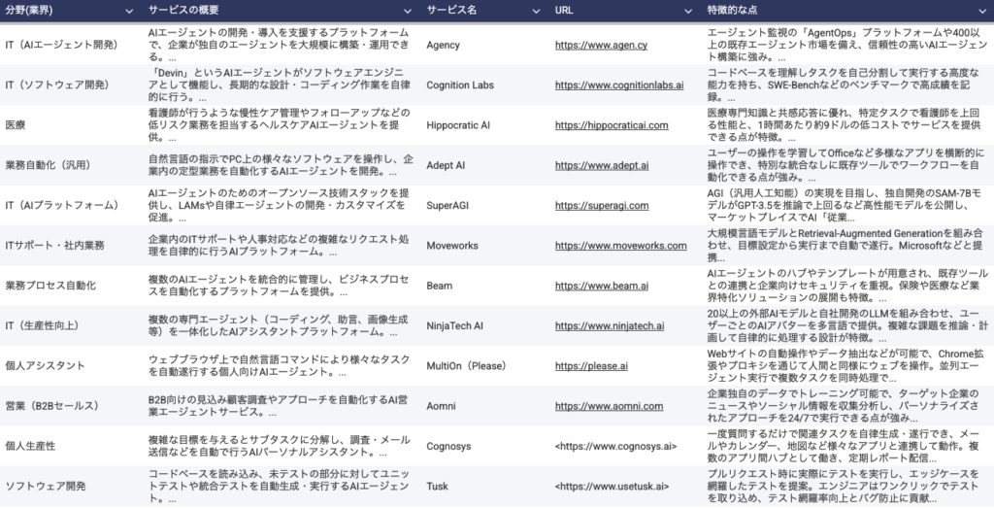The height and width of the screenshot is (508, 994).
Task: Click the www.usetusk.ai URL cell
Action: [x=612, y=486]
